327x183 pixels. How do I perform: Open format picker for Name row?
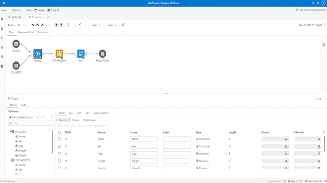coord(286,139)
